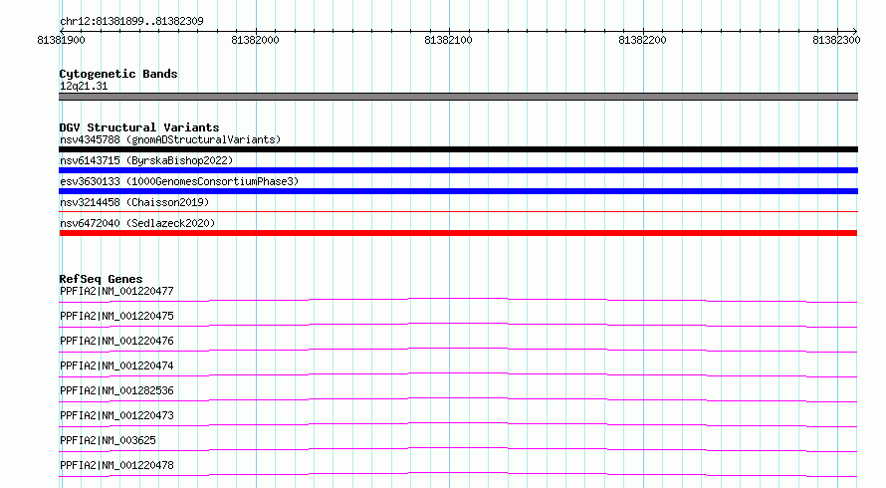886x488 pixels.
Task: Select the Cytogenetic Bands track title
Action: pyautogui.click(x=118, y=74)
